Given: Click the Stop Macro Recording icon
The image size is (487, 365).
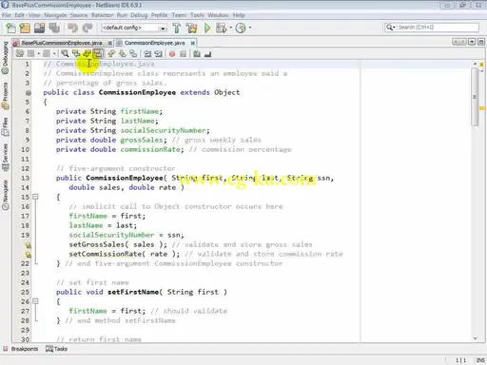Looking at the screenshot, I should tap(183, 54).
